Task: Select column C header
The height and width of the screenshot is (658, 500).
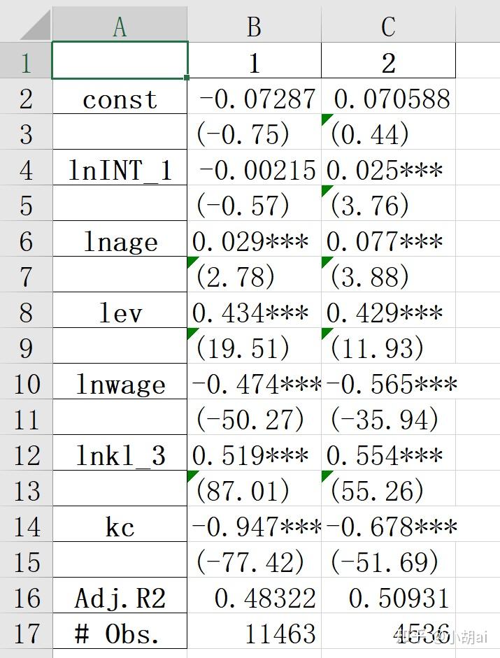Action: [x=388, y=24]
